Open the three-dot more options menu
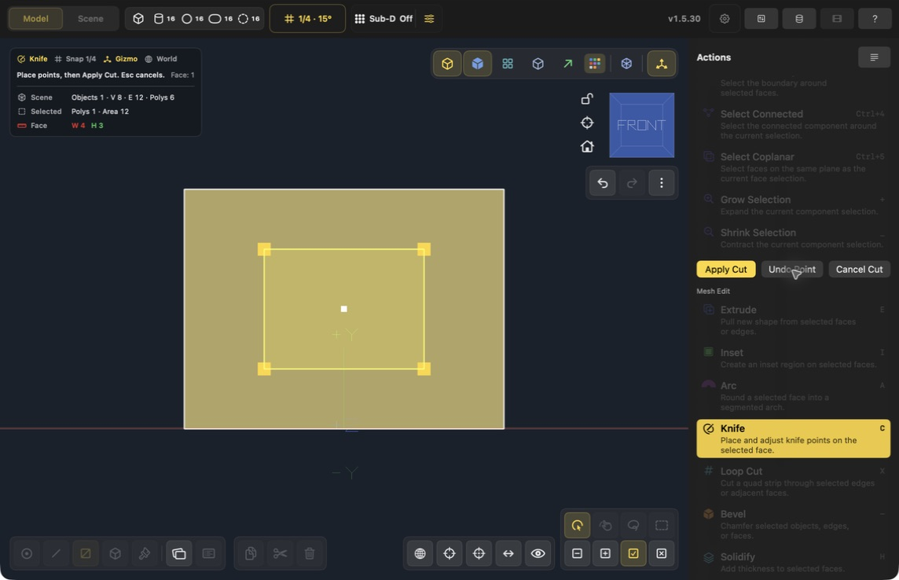The image size is (899, 580). (x=661, y=183)
